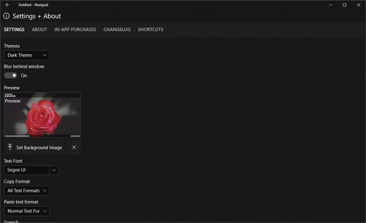Minimize the Nextpad window
Image resolution: width=366 pixels, height=223 pixels.
pyautogui.click(x=331, y=5)
